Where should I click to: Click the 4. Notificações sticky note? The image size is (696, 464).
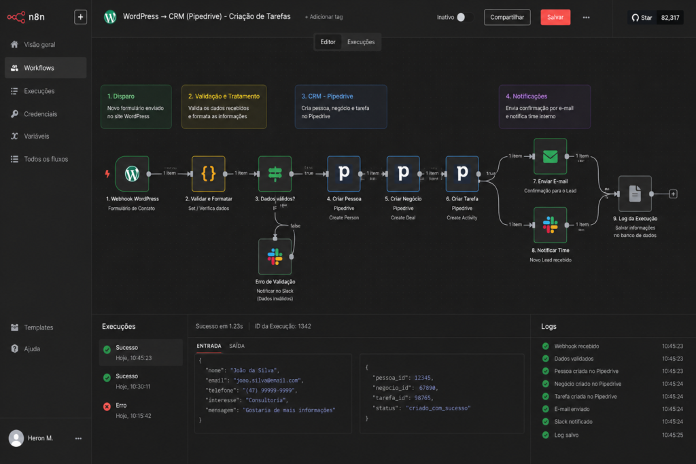click(544, 107)
